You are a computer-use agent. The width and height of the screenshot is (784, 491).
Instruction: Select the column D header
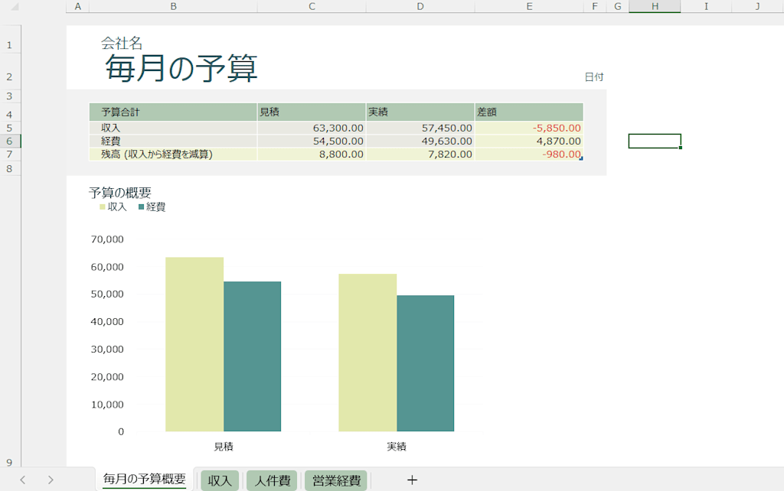(x=420, y=6)
